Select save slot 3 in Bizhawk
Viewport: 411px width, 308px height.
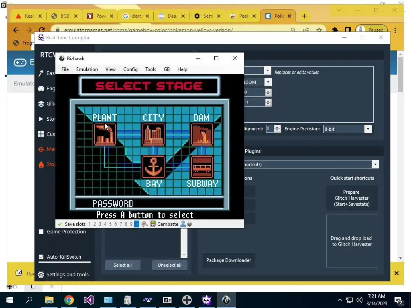pos(100,224)
